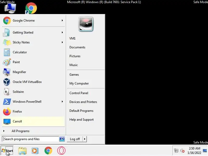Click the Start button
The width and height of the screenshot is (208, 156).
[x=7, y=151]
